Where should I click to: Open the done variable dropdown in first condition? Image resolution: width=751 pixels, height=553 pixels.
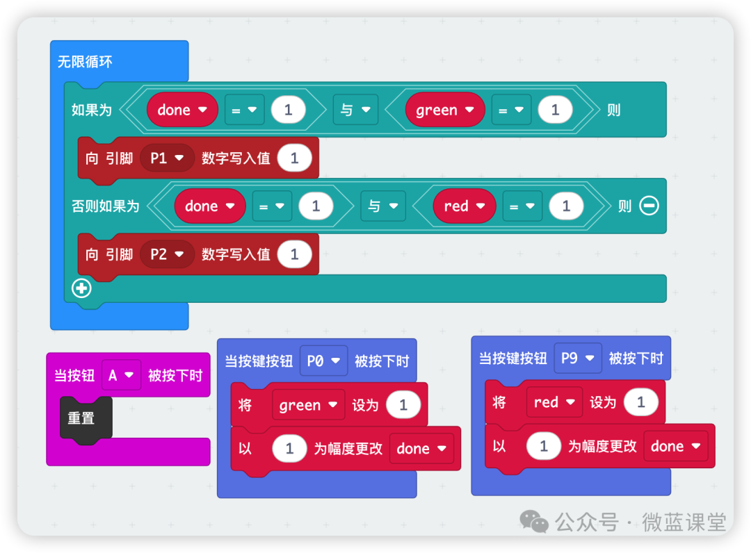182,110
